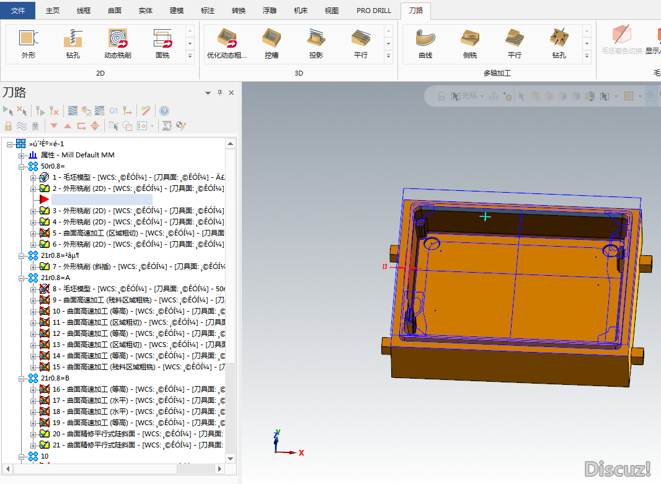The width and height of the screenshot is (661, 484).
Task: Toggle the icon of operation 1 毛坯模型
Action: (x=44, y=177)
